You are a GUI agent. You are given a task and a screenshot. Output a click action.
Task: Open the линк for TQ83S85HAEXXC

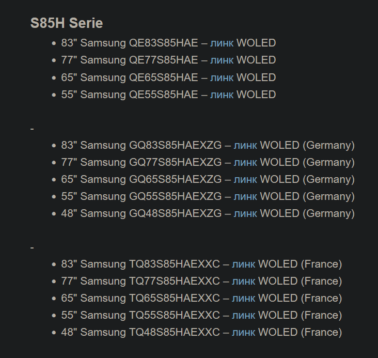[x=243, y=264]
